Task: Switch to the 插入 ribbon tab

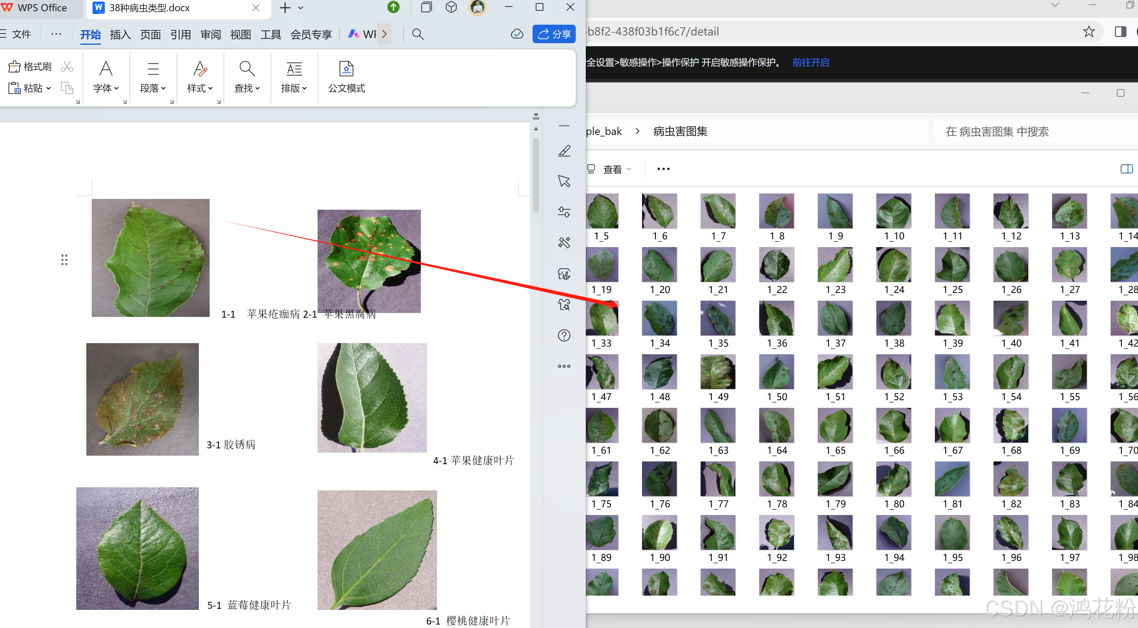Action: pyautogui.click(x=120, y=34)
